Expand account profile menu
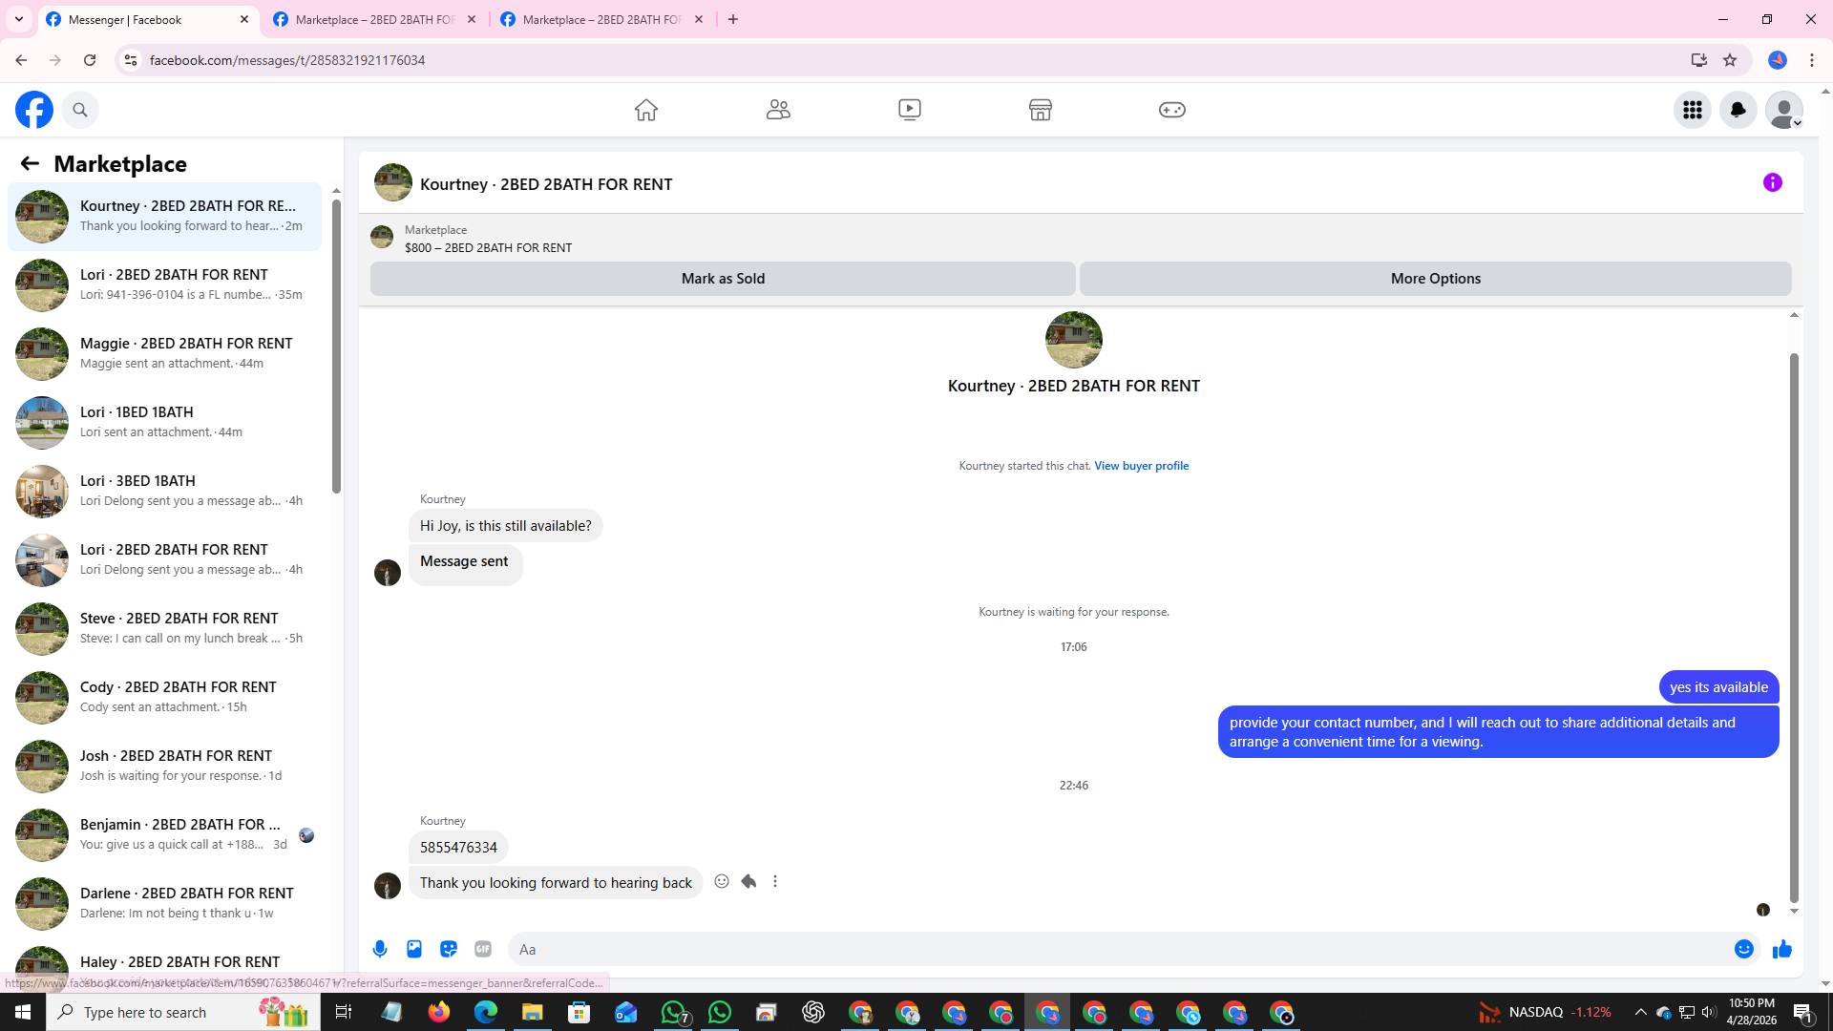The width and height of the screenshot is (1833, 1031). point(1783,110)
